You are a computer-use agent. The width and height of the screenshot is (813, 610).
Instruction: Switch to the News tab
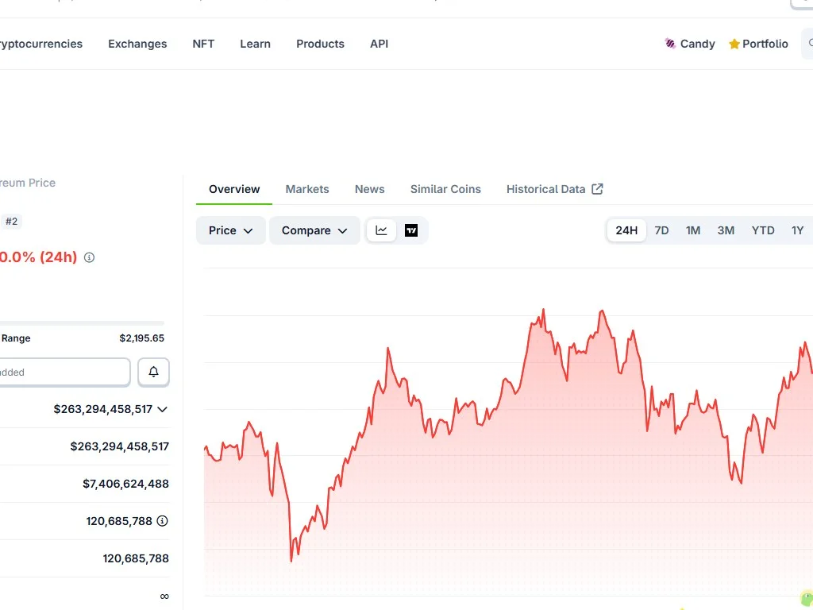click(x=370, y=189)
